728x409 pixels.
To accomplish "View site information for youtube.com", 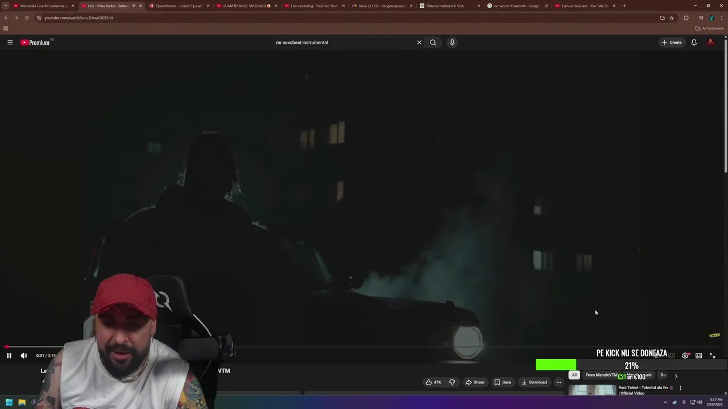I will pos(39,18).
